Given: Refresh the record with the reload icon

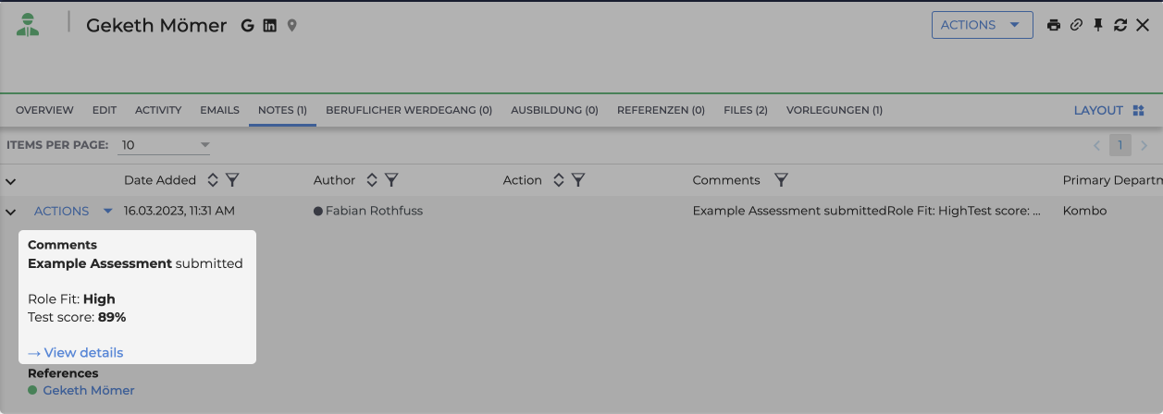Looking at the screenshot, I should tap(1120, 26).
